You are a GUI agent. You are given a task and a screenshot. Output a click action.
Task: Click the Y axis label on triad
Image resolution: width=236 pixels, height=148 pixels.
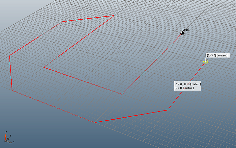[x=11, y=135]
